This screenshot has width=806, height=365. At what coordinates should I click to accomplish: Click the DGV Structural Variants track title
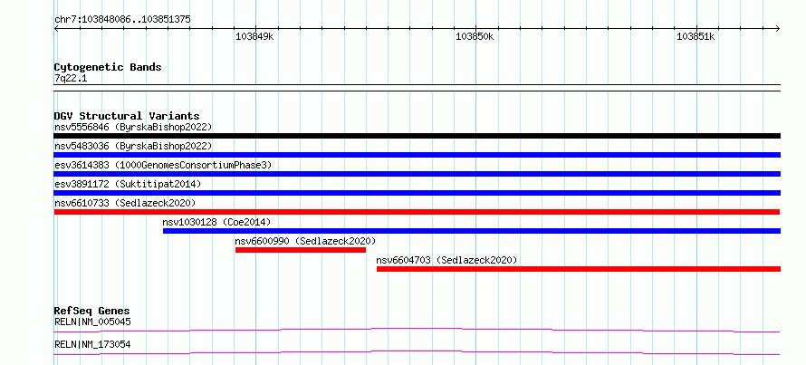(x=127, y=116)
